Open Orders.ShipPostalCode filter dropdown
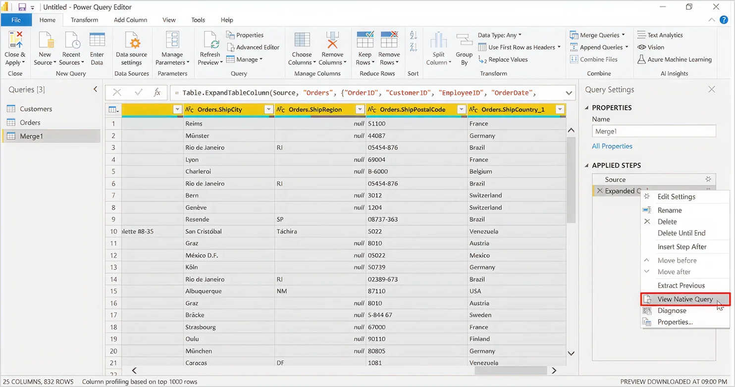Image resolution: width=735 pixels, height=387 pixels. point(461,109)
